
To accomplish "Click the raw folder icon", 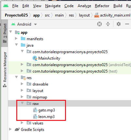I will click(29, 103).
